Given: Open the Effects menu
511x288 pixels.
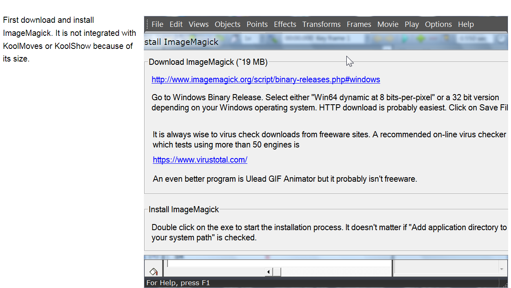Looking at the screenshot, I should coord(285,24).
